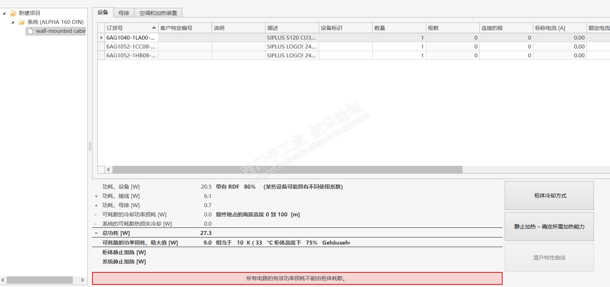The image size is (610, 287).
Task: Click description cell in 6AG1052-1HB08 row
Action: [292, 55]
